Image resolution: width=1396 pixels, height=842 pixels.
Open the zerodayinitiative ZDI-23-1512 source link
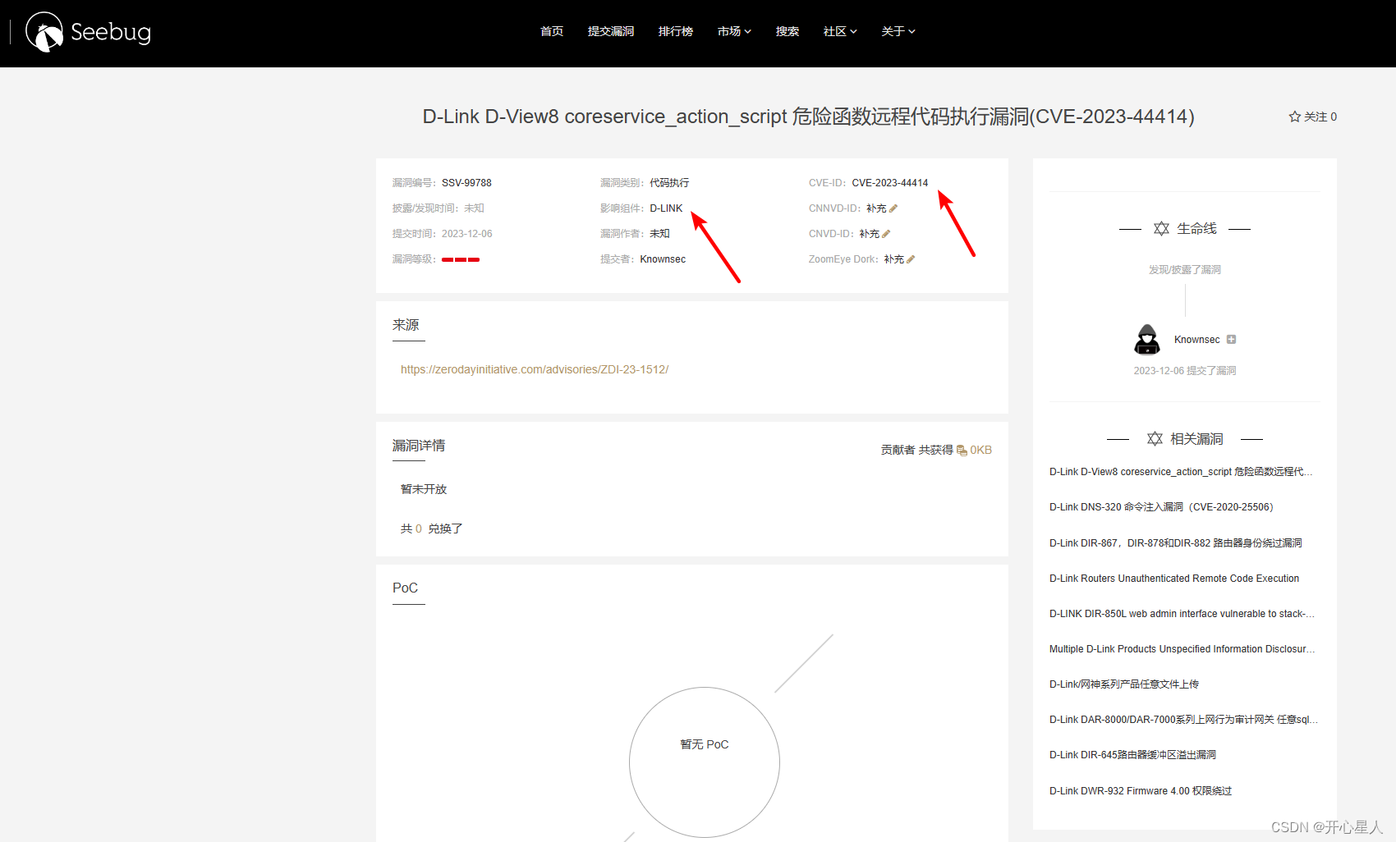[x=535, y=369]
